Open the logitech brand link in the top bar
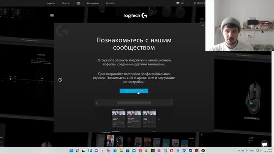Screen dimensions: 274x154 pos(51,3)
